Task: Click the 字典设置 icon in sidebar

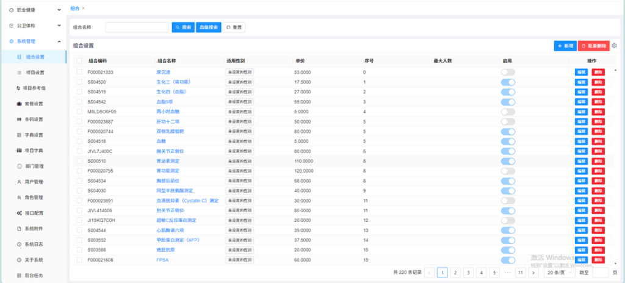Action: pos(19,135)
